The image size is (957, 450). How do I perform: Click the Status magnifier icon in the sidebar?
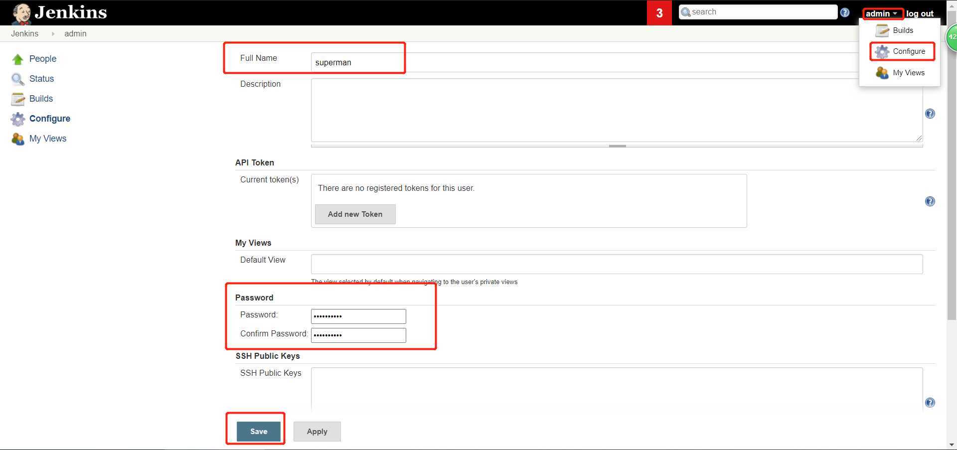(x=18, y=79)
